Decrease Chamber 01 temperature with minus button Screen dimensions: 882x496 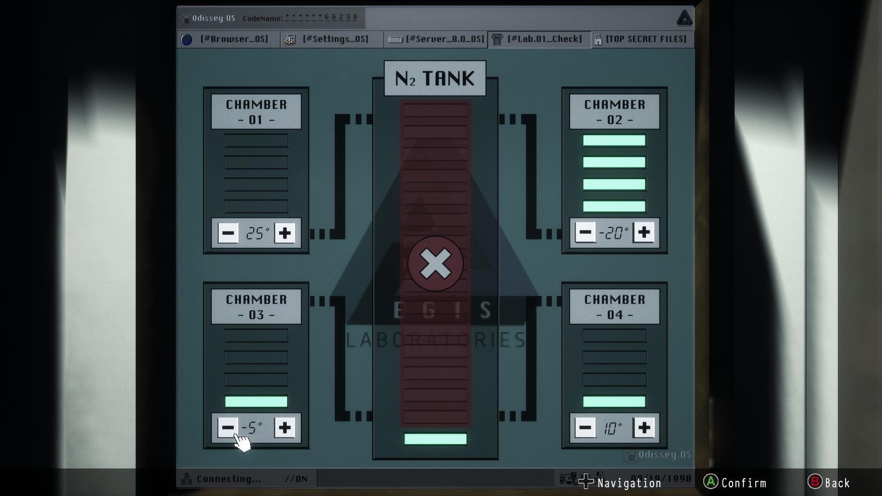point(228,233)
